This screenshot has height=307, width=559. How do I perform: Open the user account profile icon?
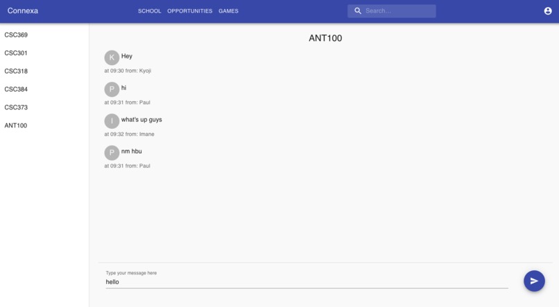pyautogui.click(x=548, y=11)
